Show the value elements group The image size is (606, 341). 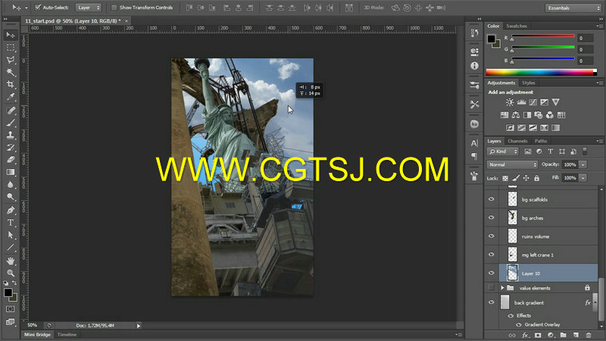coord(491,288)
